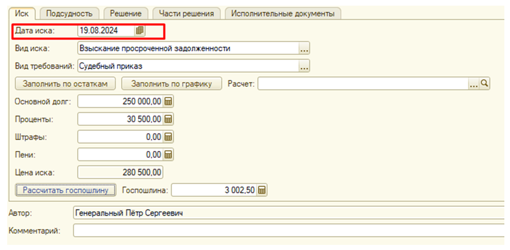Open Расчет selection ellipsis button

[x=474, y=84]
